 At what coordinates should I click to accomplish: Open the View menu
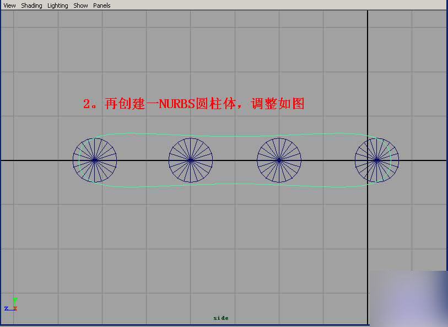pyautogui.click(x=8, y=5)
